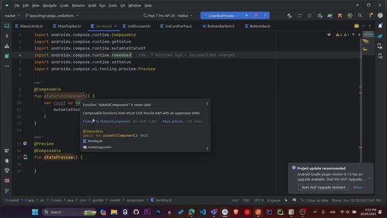Jump to the previous highlighted warning arrow
Screen dimensions: 387x218
353,35
